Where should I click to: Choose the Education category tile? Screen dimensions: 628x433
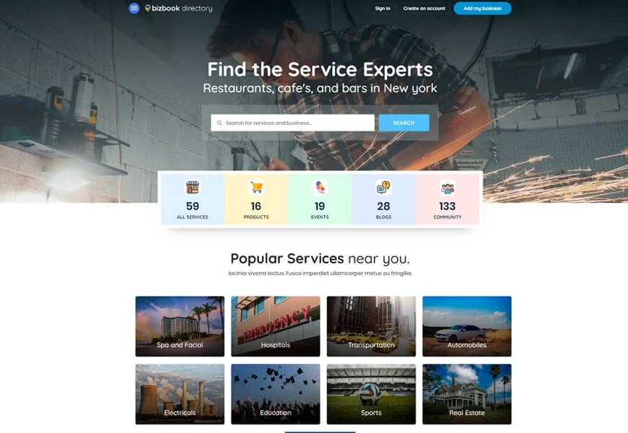276,394
